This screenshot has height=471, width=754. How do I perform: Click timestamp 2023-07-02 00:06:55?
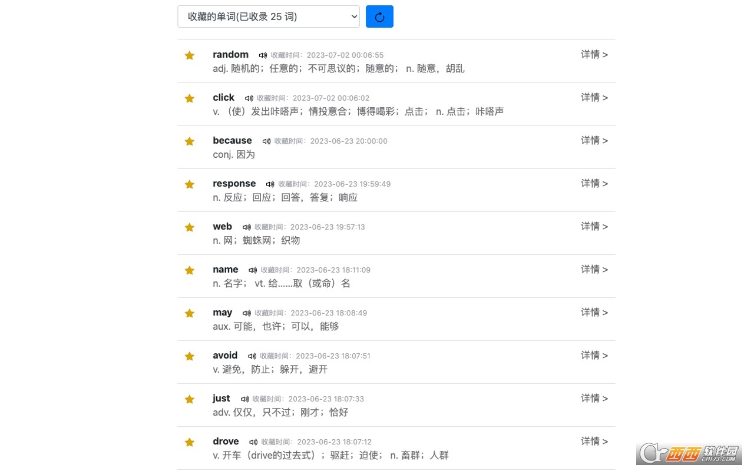click(345, 55)
